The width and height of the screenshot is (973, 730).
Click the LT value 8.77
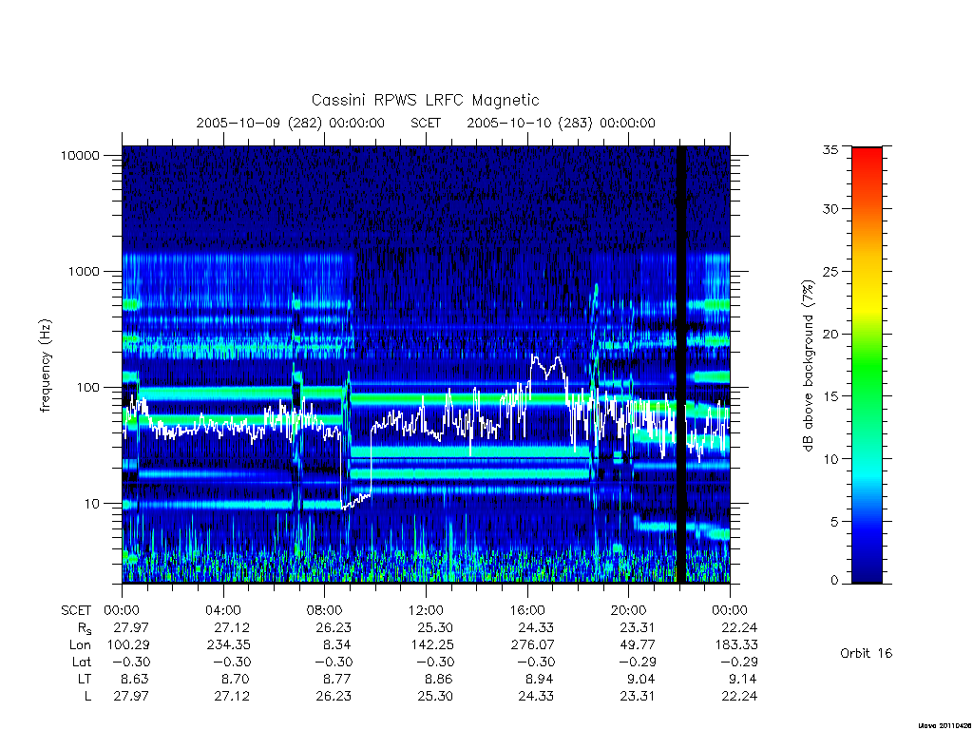[337, 679]
